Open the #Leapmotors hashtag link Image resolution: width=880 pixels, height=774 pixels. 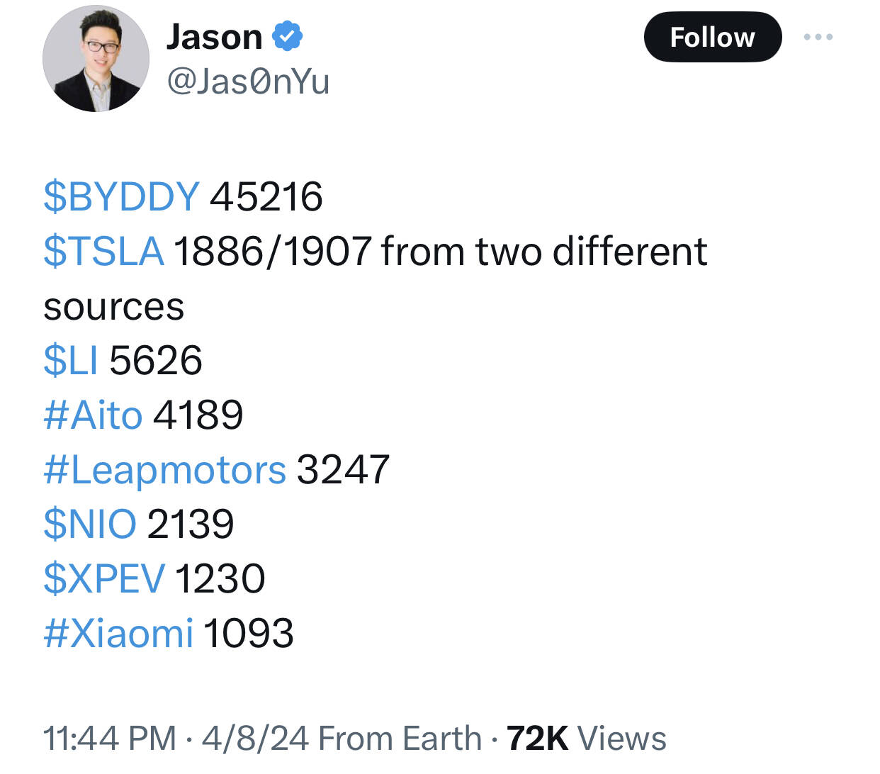[x=164, y=469]
